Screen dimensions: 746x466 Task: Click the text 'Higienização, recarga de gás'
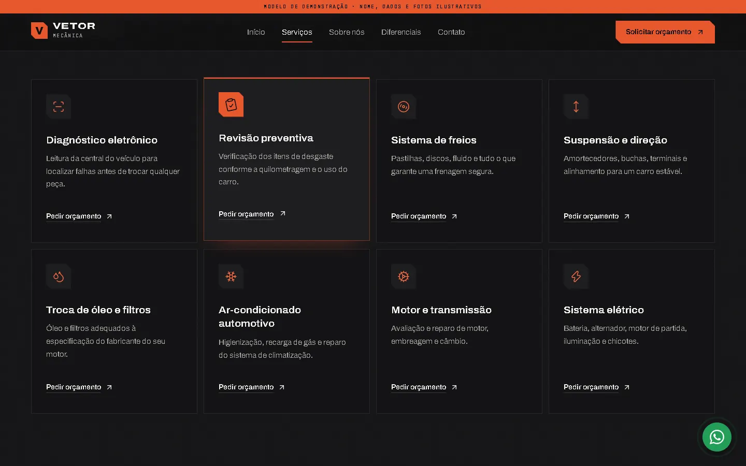(267, 342)
